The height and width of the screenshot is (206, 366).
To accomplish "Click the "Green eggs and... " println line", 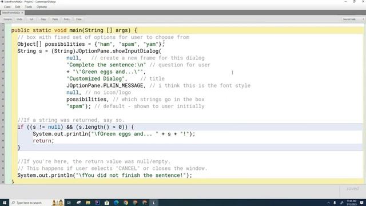I will tap(114, 134).
